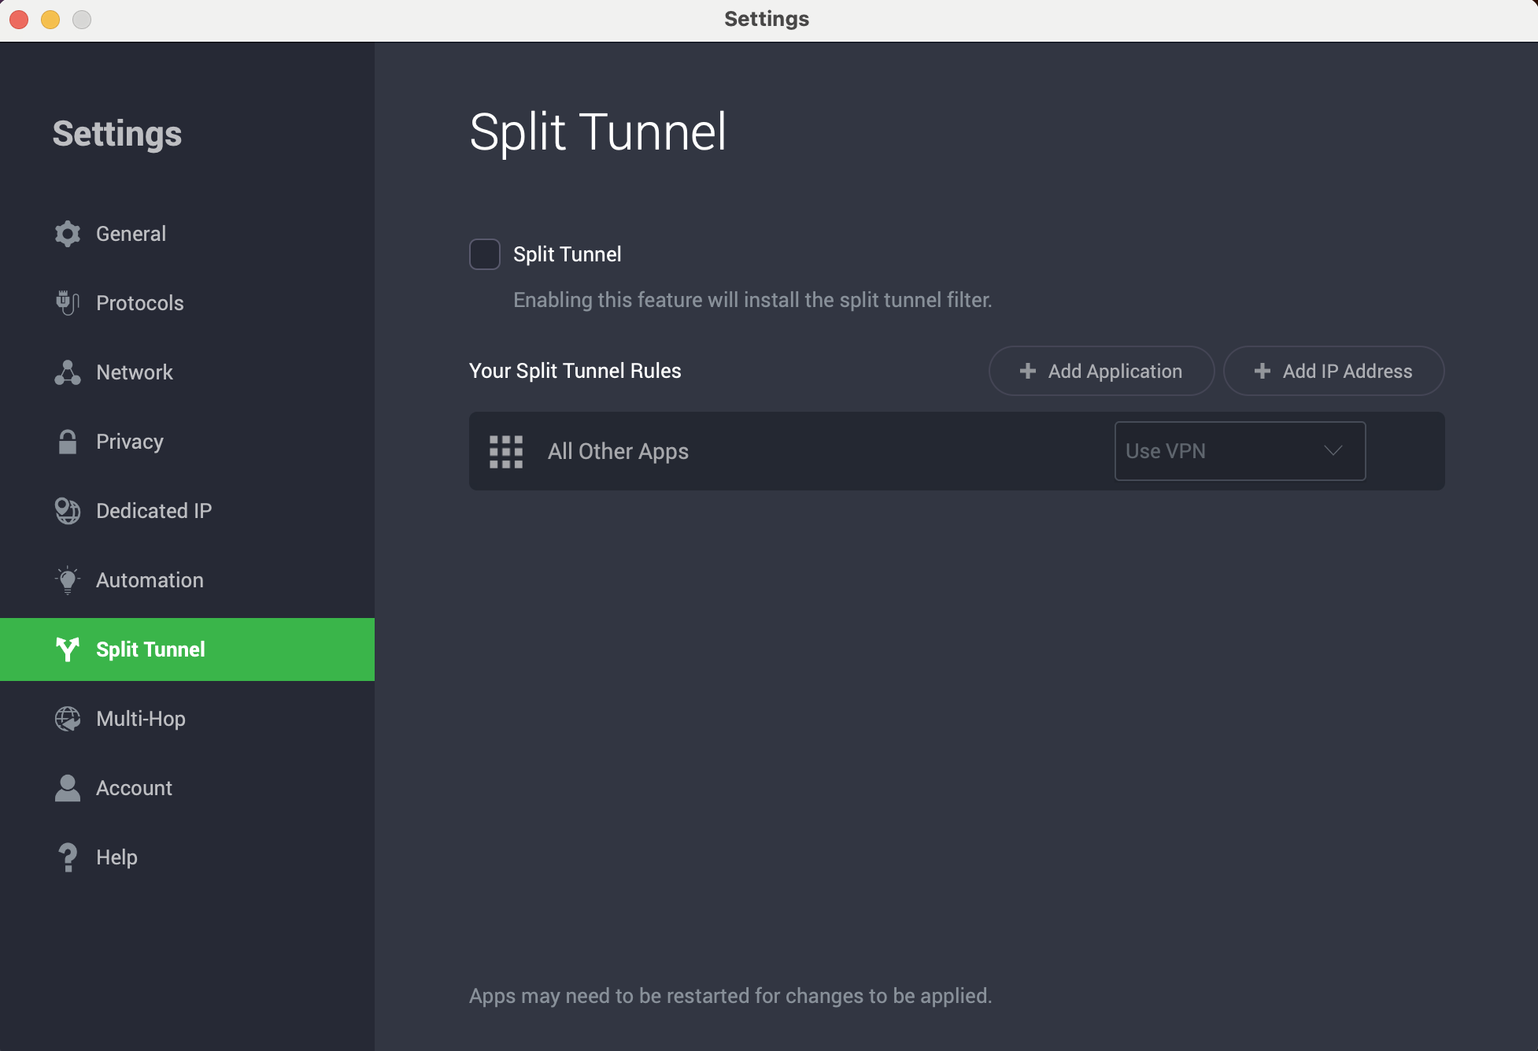Viewport: 1538px width, 1051px height.
Task: Select Account in the sidebar
Action: click(x=134, y=787)
